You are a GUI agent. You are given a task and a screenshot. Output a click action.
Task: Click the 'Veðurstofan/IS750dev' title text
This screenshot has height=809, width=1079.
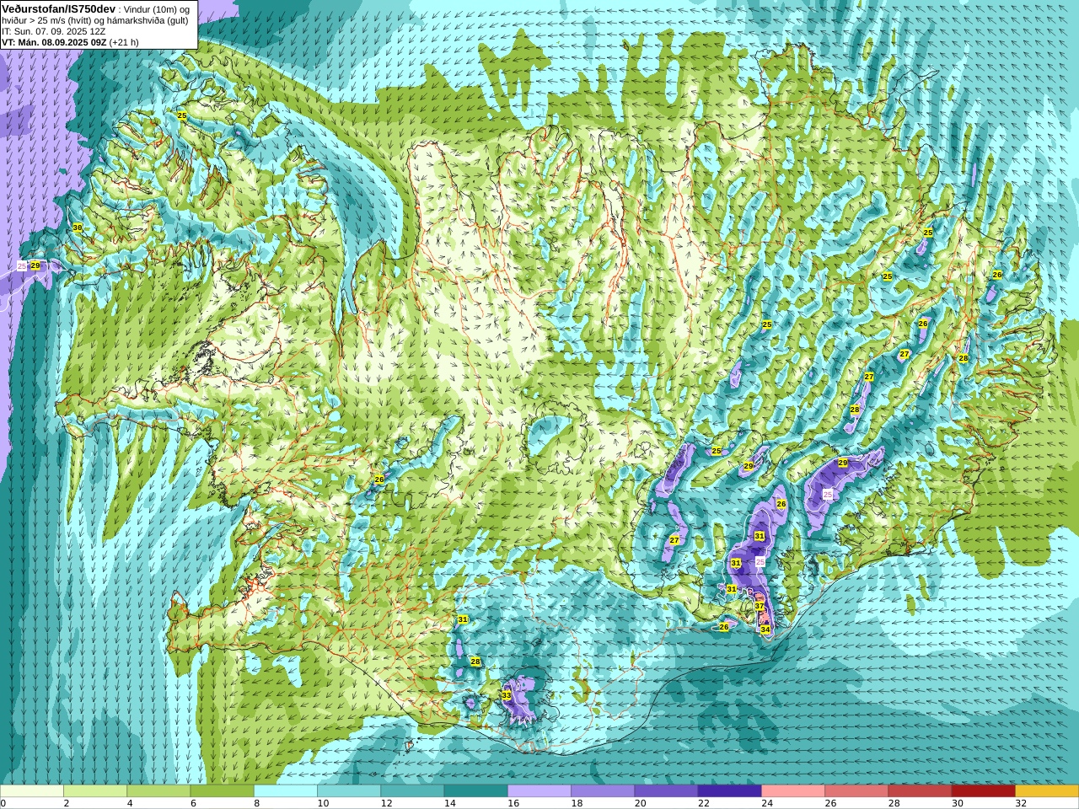pyautogui.click(x=59, y=8)
